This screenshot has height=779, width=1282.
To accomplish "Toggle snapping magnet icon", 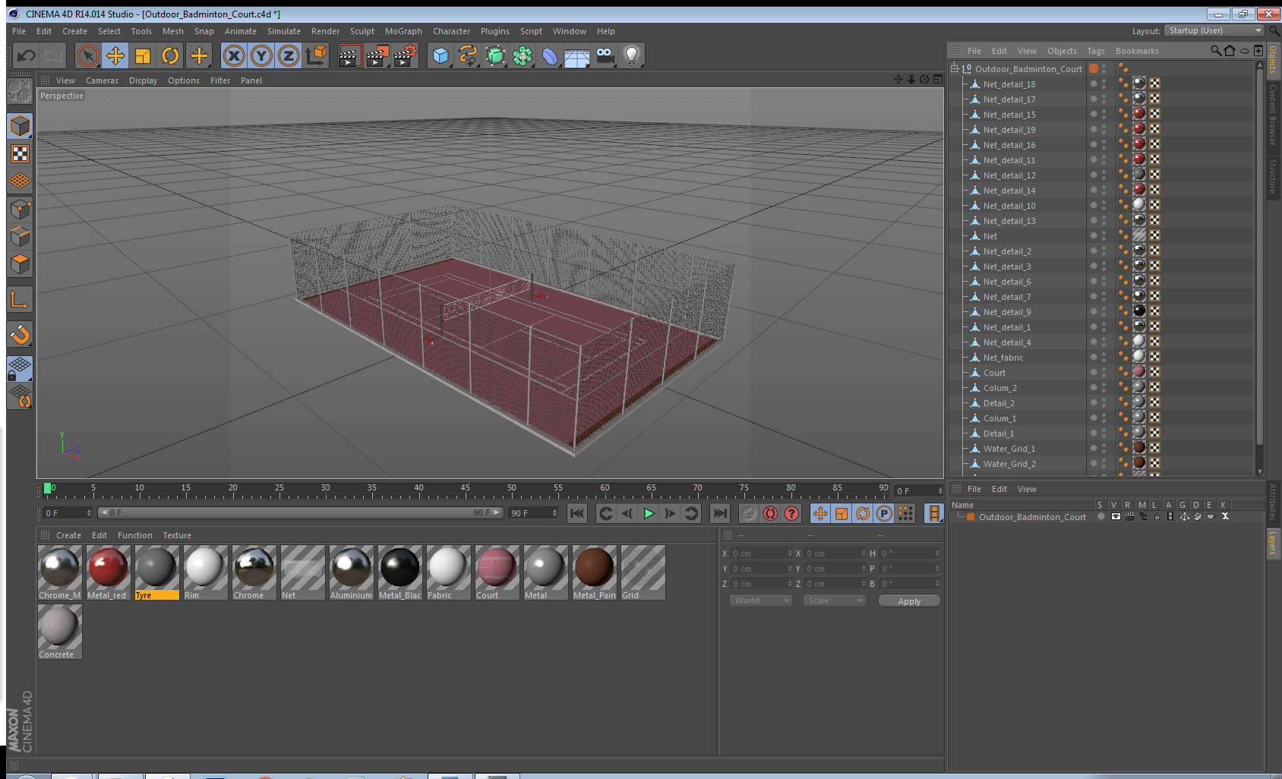I will pos(20,334).
